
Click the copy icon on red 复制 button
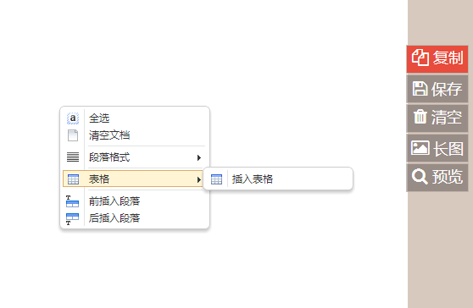coord(420,58)
